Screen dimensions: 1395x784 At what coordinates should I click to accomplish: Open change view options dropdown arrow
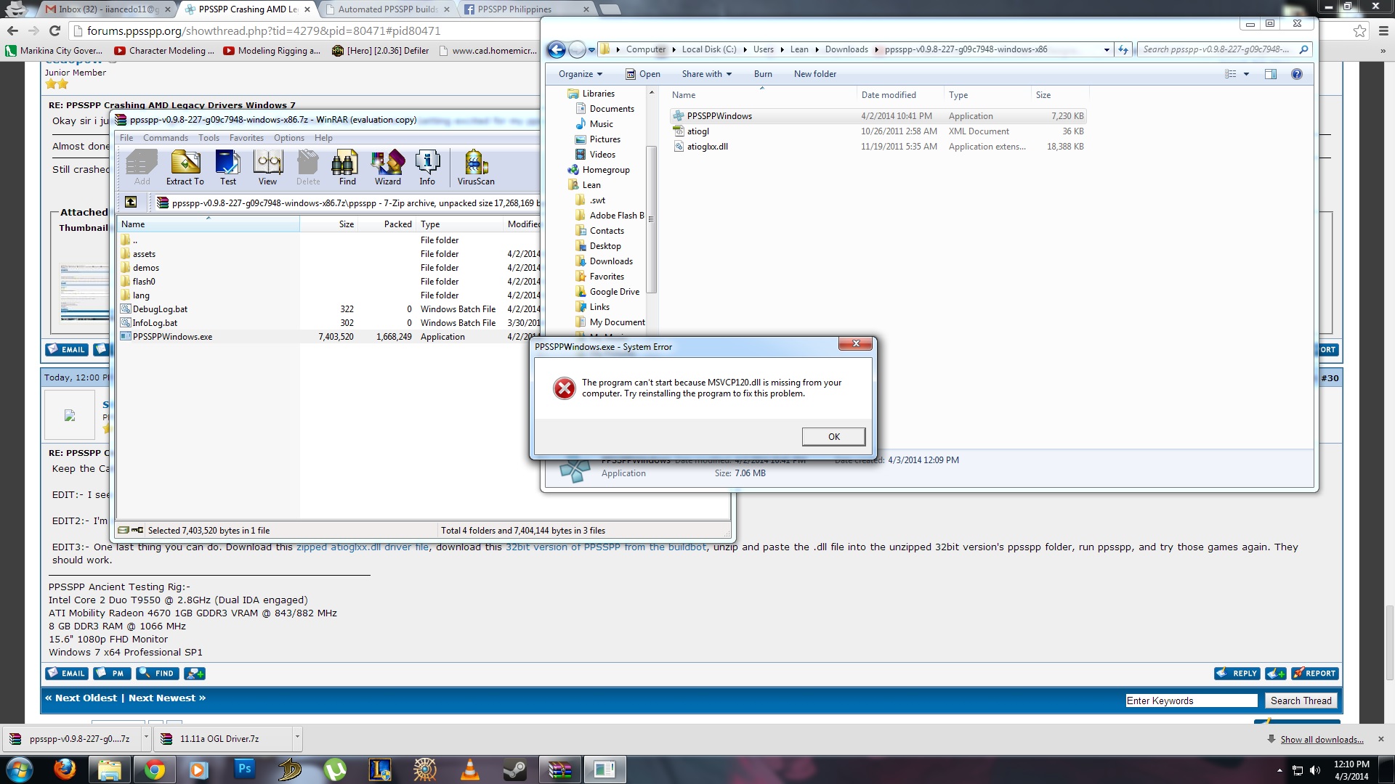(1246, 74)
